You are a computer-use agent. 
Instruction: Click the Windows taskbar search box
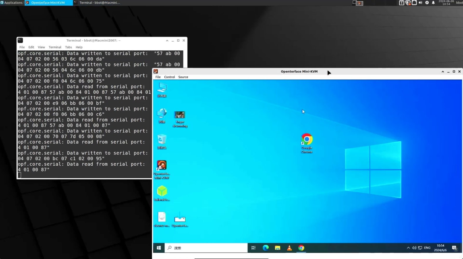pyautogui.click(x=206, y=248)
